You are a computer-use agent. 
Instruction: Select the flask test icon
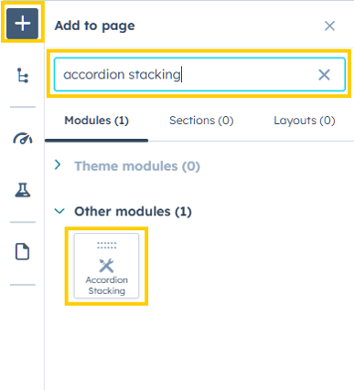23,190
